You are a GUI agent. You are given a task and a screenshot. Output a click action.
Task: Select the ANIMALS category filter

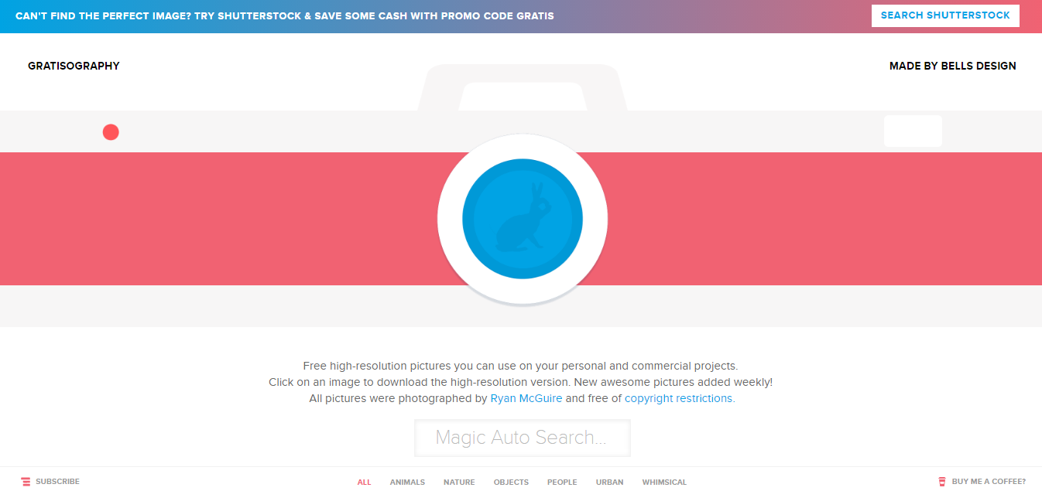407,482
